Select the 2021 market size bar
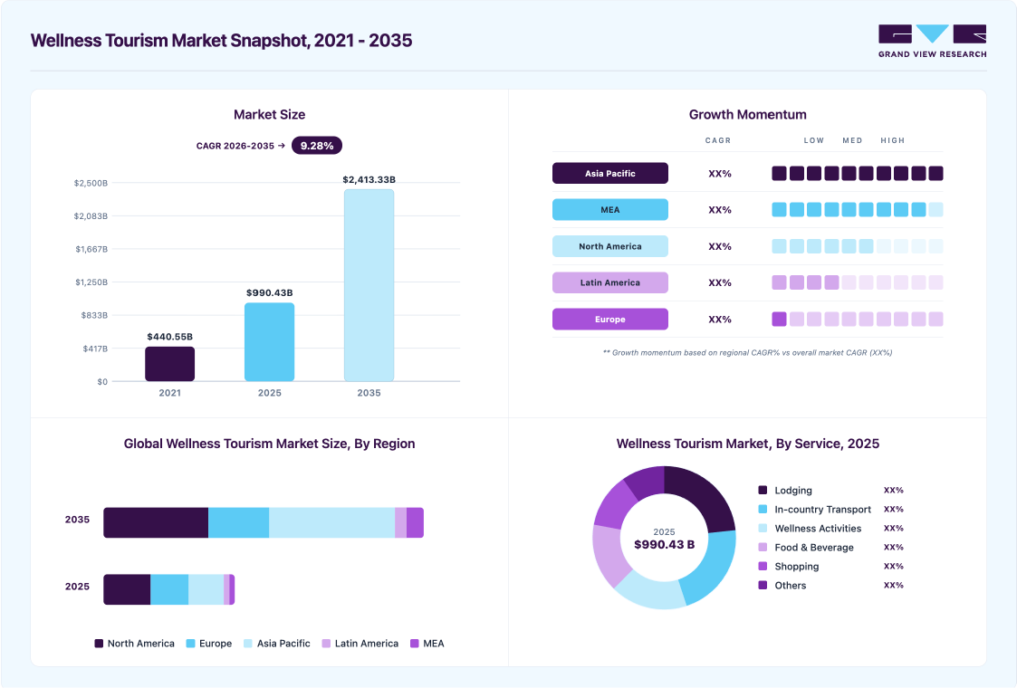The width and height of the screenshot is (1017, 688). [x=170, y=364]
